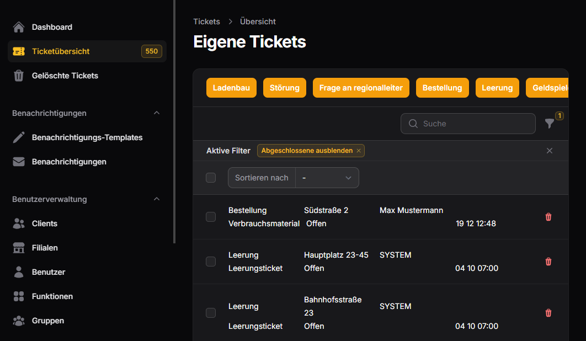Click the Clients people icon

tap(19, 223)
